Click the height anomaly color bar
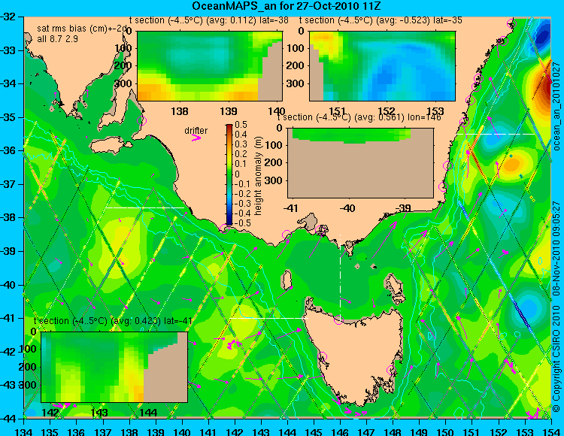The width and height of the screenshot is (564, 436). tap(229, 174)
